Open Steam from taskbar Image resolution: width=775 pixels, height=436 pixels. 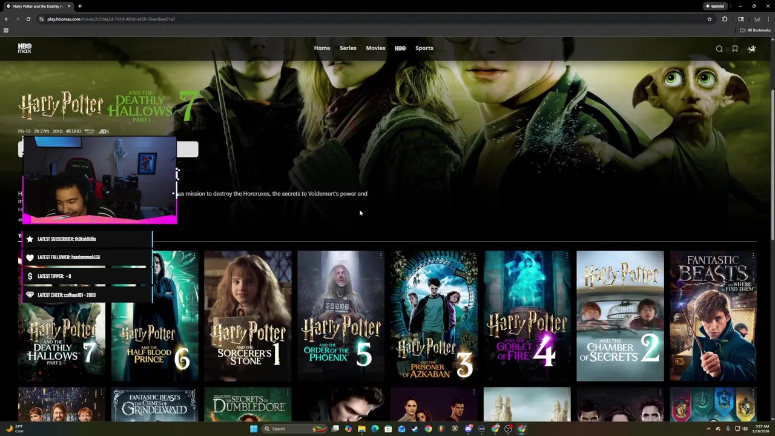pos(415,429)
